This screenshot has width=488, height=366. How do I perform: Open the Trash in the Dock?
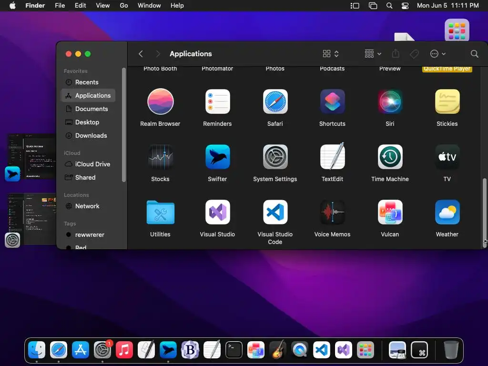click(451, 350)
